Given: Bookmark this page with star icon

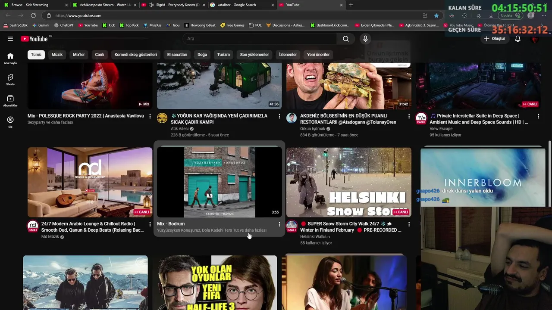Looking at the screenshot, I should (x=436, y=15).
